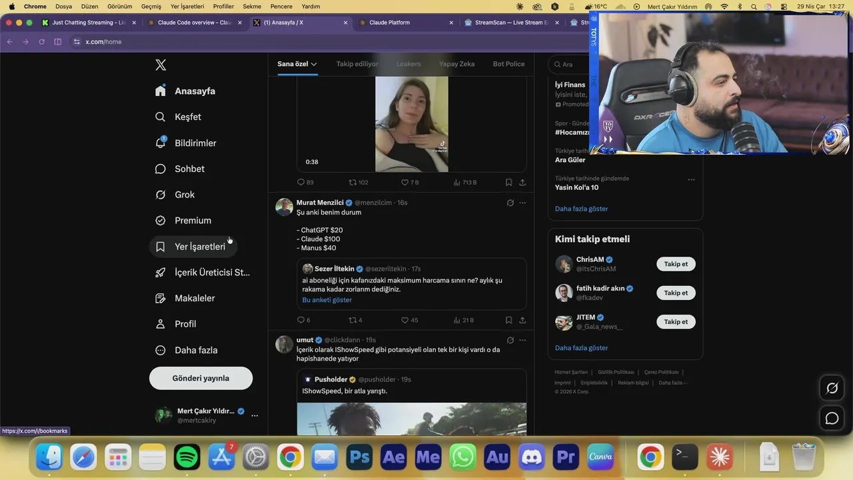Open the floating Grok button at the right edge
This screenshot has height=480, width=853.
point(832,388)
